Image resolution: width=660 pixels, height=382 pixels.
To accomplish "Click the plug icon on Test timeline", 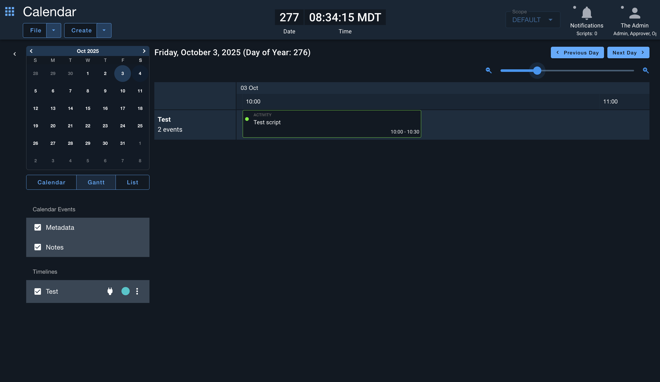I will point(110,291).
